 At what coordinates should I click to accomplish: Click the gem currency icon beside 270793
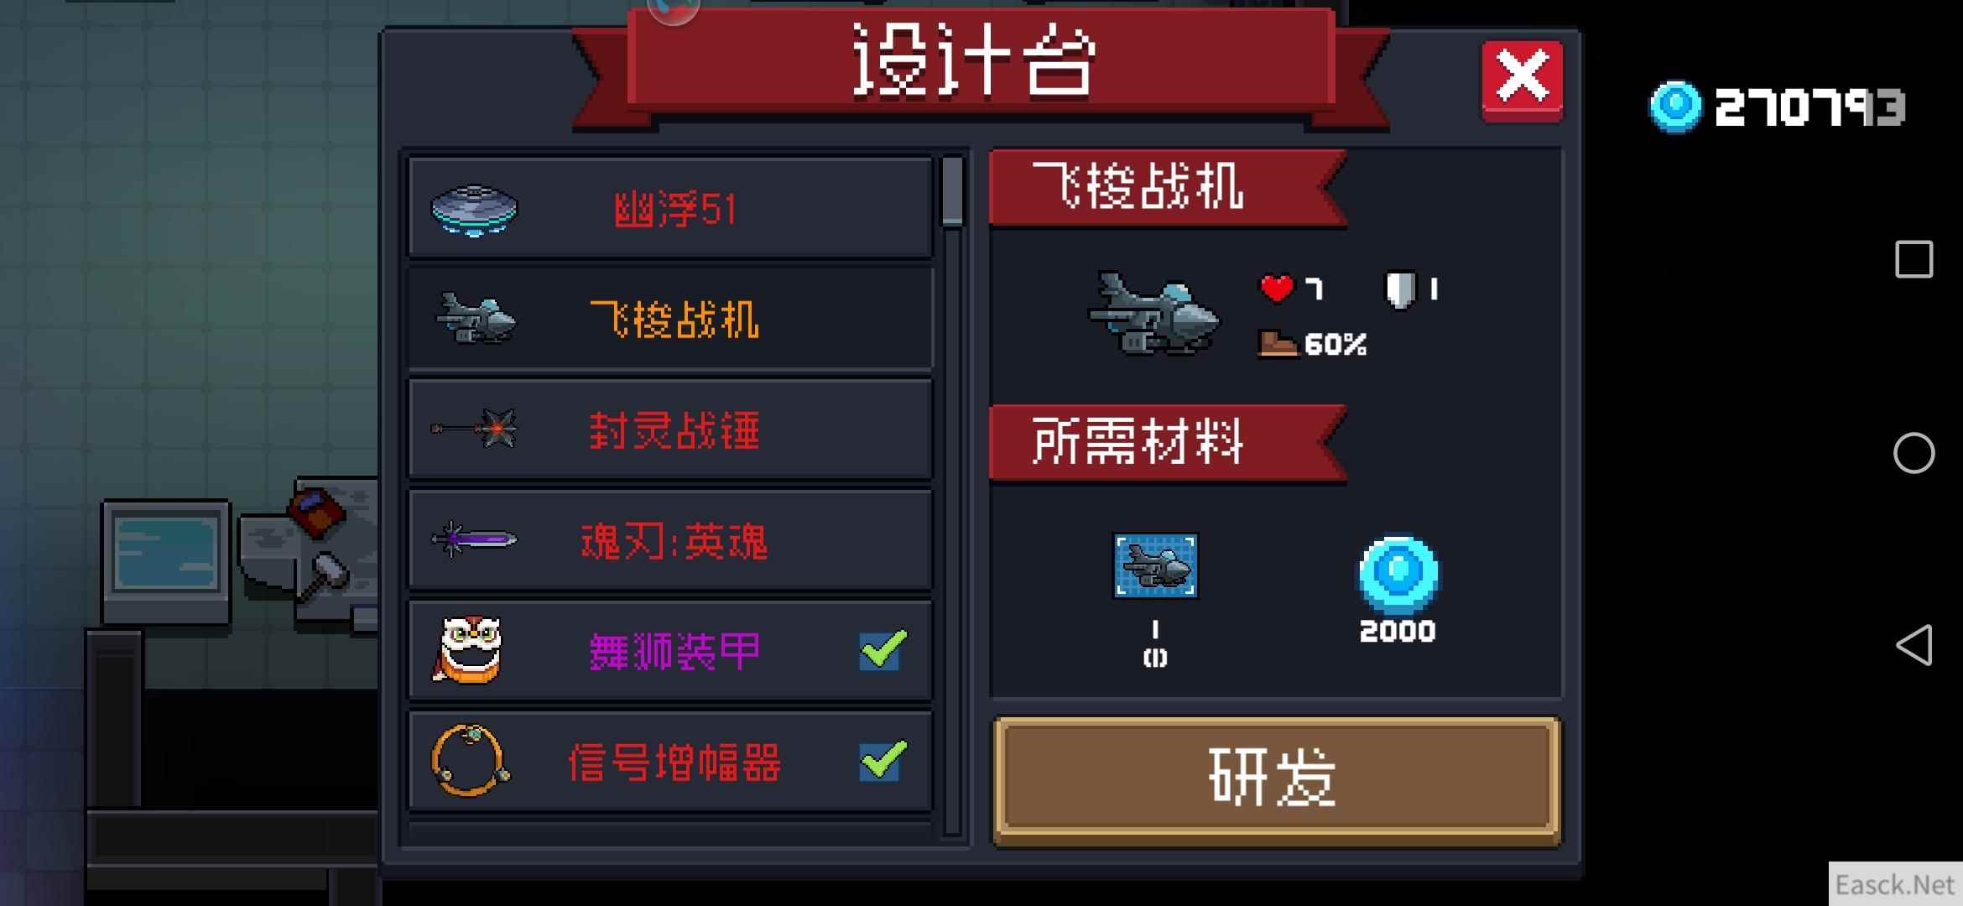pyautogui.click(x=1675, y=107)
